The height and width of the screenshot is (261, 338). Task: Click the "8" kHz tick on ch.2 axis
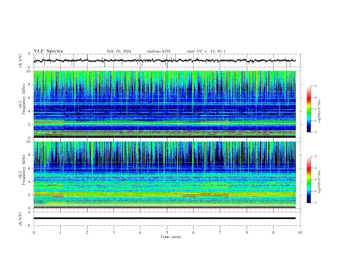[x=30, y=155]
